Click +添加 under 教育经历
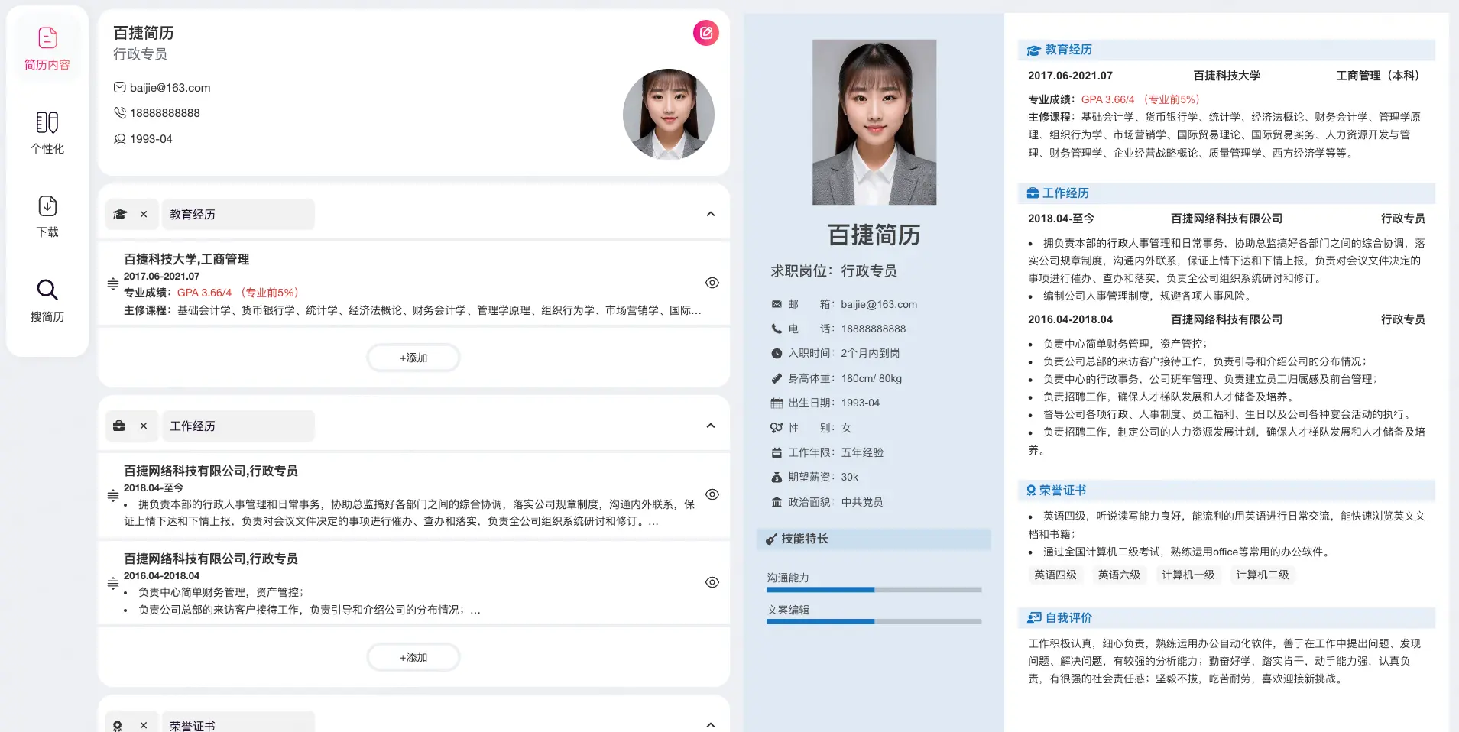The width and height of the screenshot is (1459, 732). pos(413,358)
